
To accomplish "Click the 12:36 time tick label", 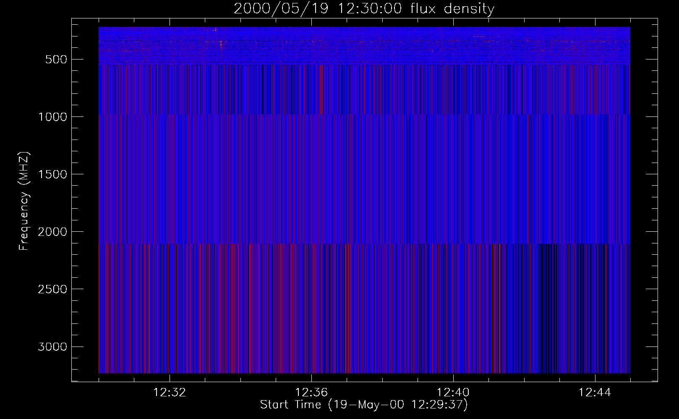I will coord(311,393).
